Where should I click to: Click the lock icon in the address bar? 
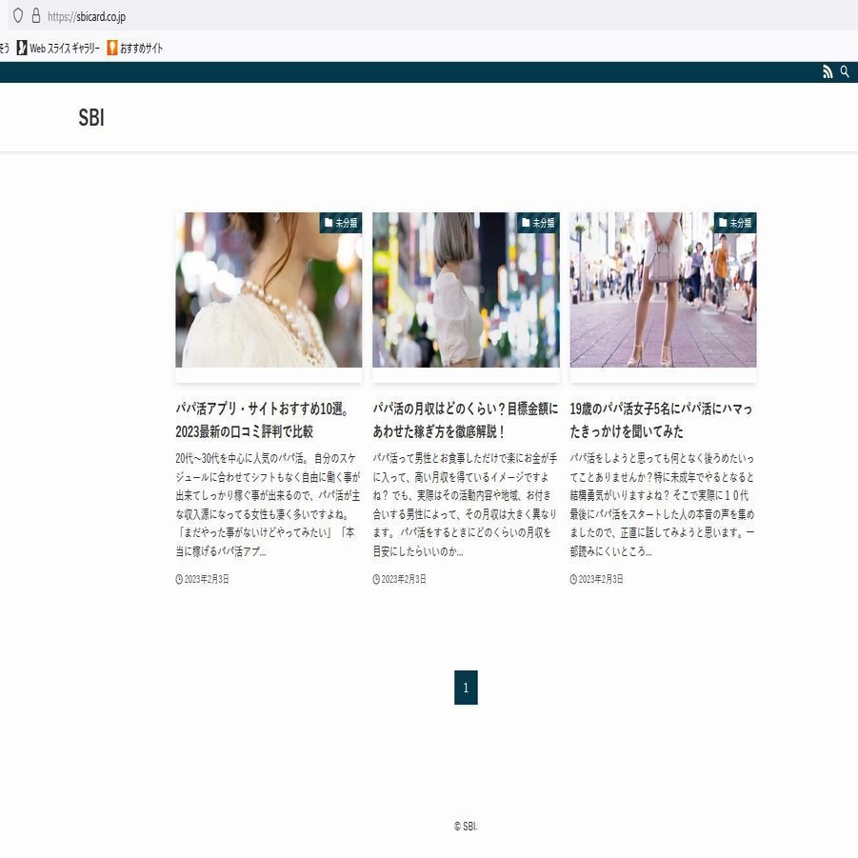coord(34,16)
